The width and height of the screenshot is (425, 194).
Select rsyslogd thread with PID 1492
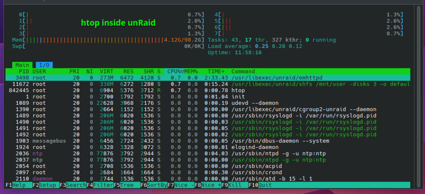pyautogui.click(x=208, y=135)
